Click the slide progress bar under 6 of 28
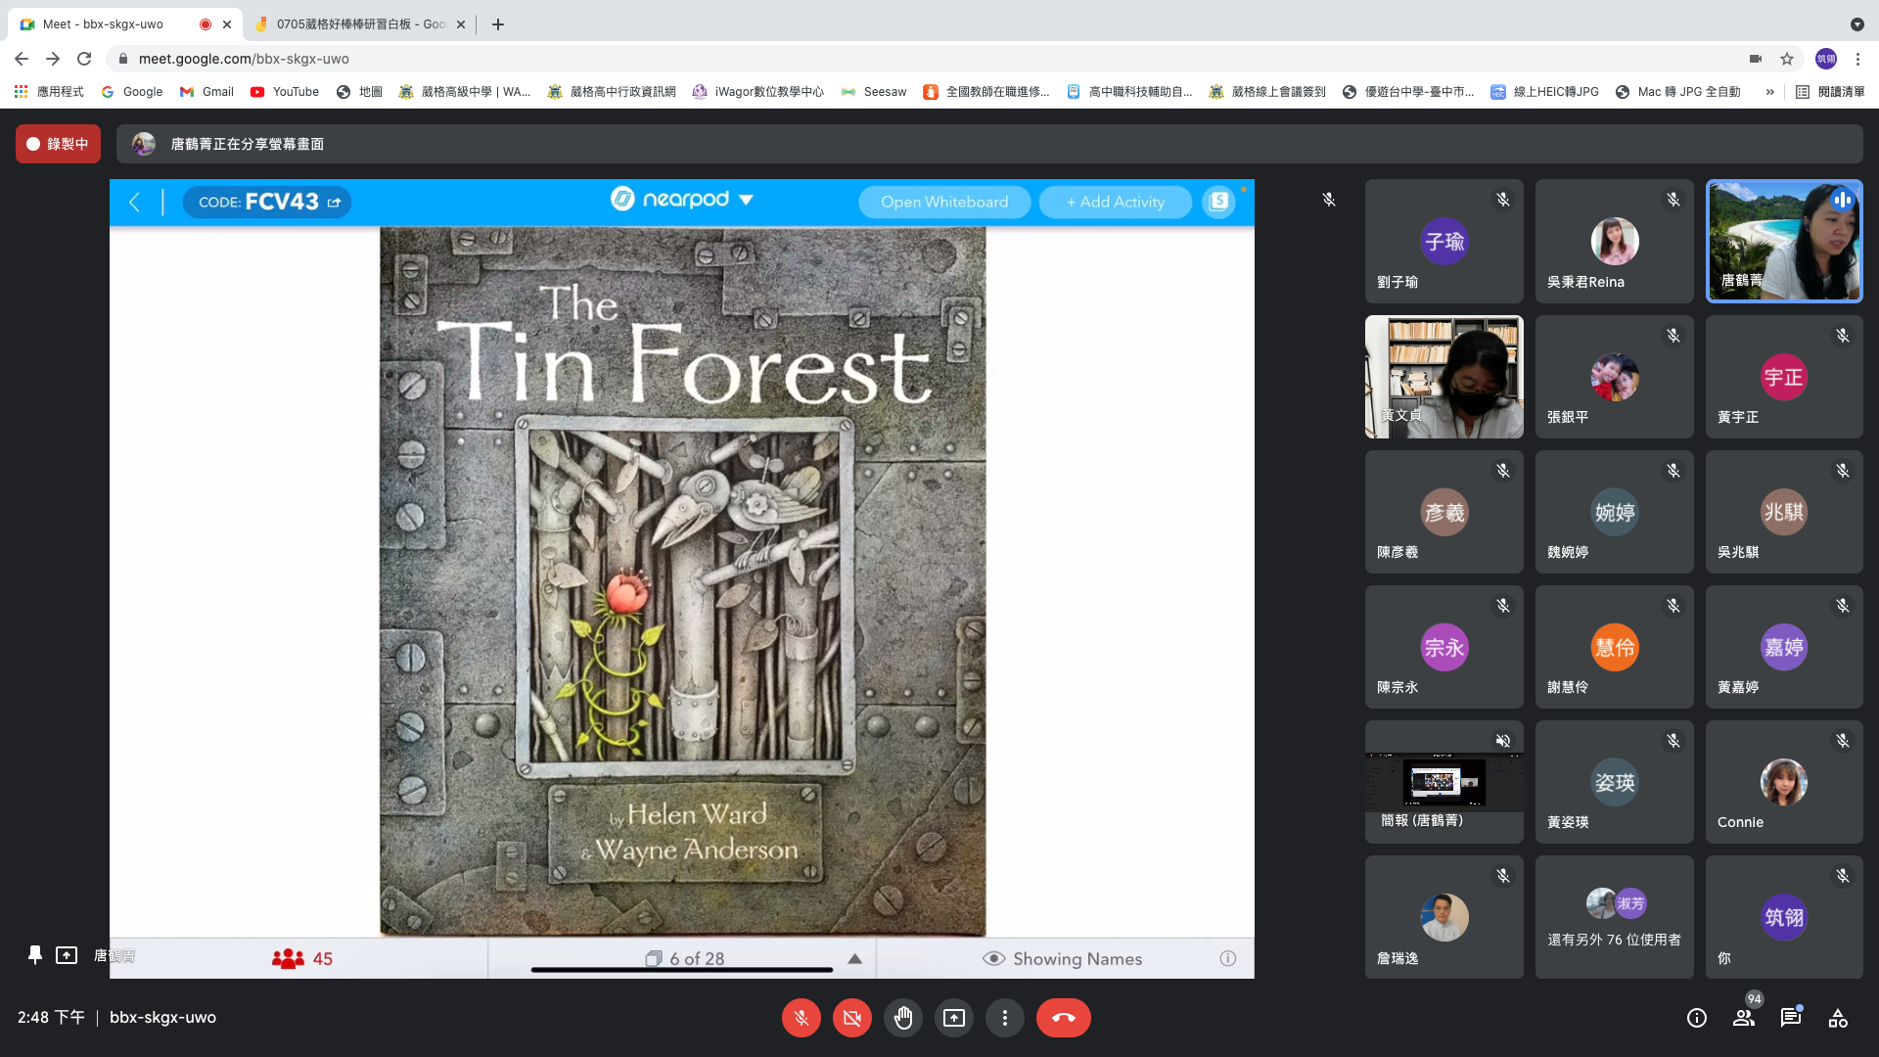Viewport: 1879px width, 1057px height. (x=682, y=970)
